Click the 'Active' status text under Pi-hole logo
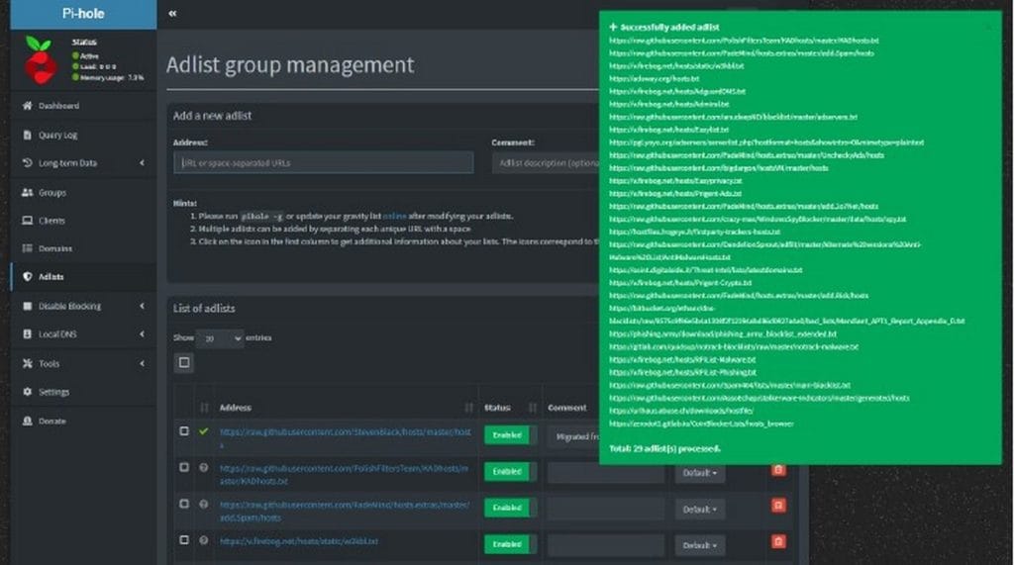 click(90, 56)
